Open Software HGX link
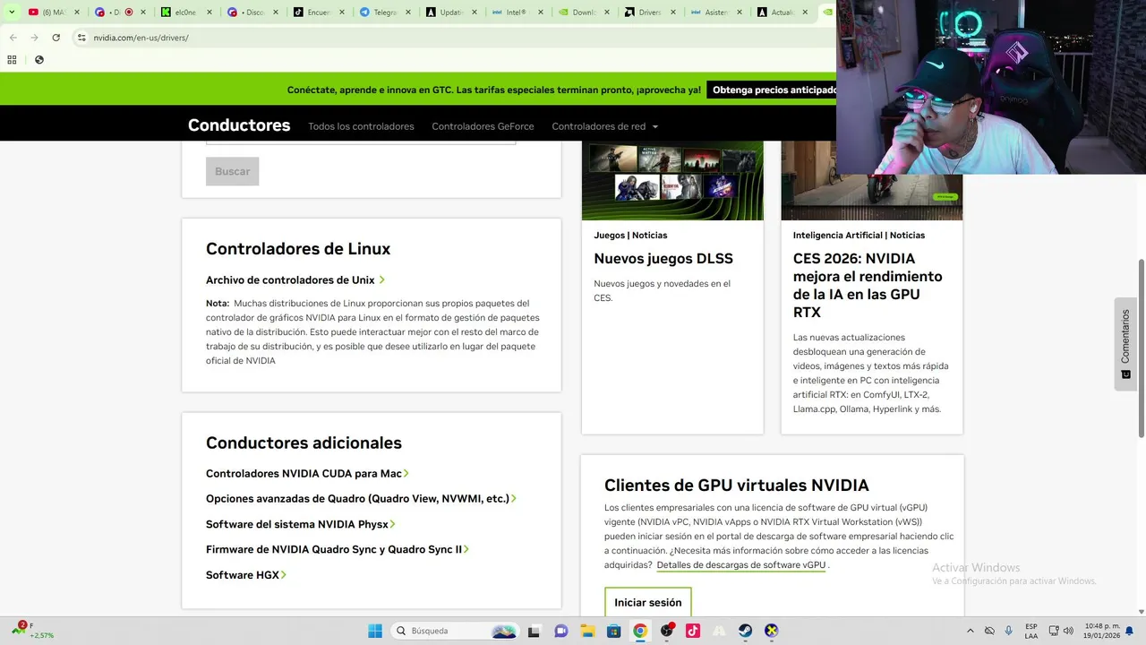This screenshot has width=1146, height=645. pyautogui.click(x=245, y=575)
